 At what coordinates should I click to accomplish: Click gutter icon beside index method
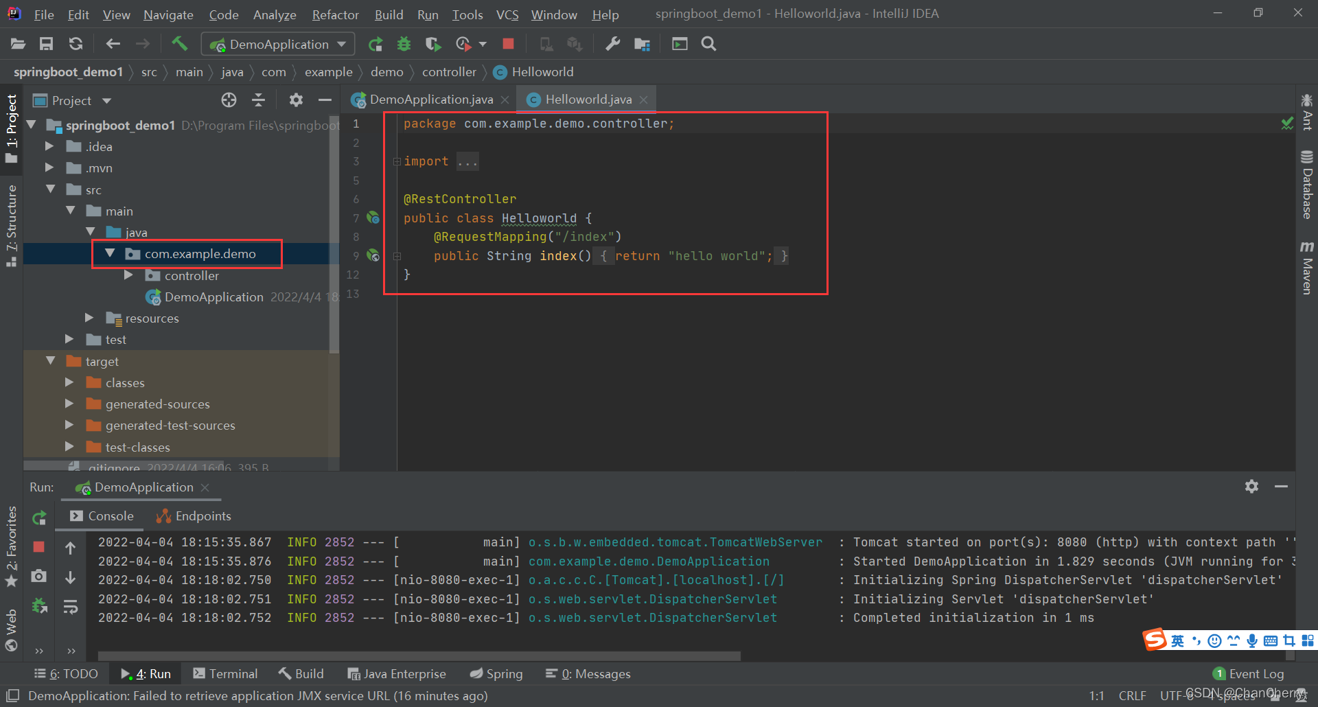[x=373, y=255]
